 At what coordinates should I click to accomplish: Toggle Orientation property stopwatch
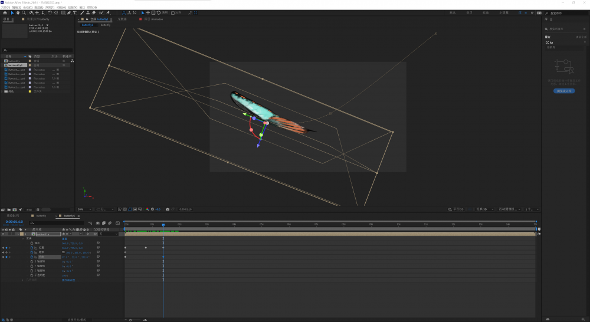point(32,257)
